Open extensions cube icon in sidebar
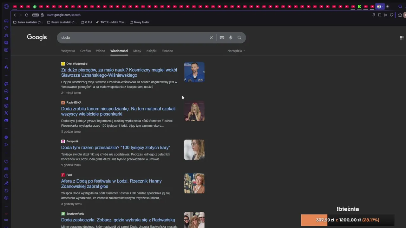Image resolution: width=406 pixels, height=228 pixels. pyautogui.click(x=6, y=191)
